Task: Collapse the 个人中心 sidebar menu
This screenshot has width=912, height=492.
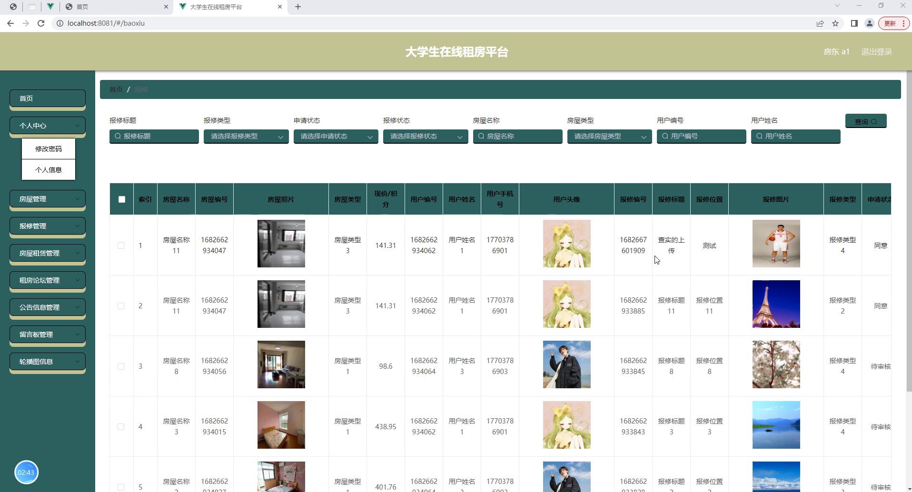Action: (x=48, y=126)
